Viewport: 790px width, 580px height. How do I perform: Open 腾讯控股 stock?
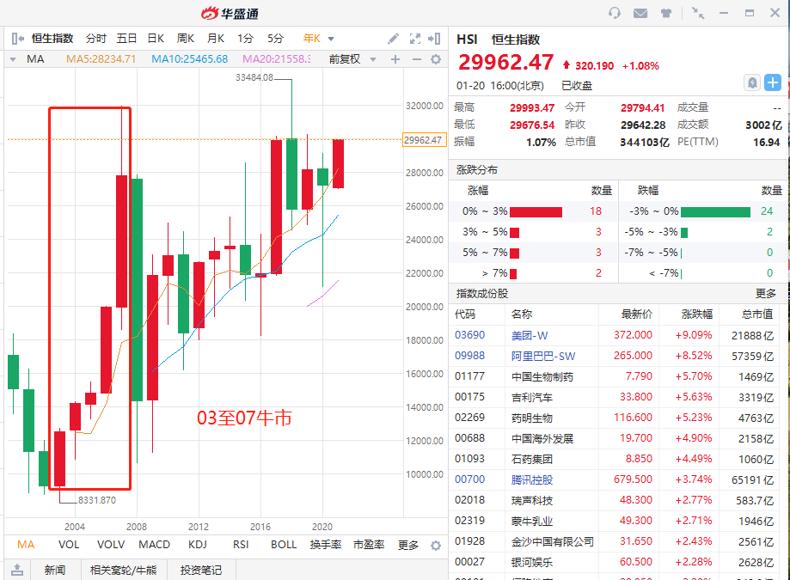point(532,479)
